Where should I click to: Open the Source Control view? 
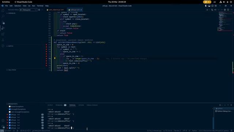(3, 22)
